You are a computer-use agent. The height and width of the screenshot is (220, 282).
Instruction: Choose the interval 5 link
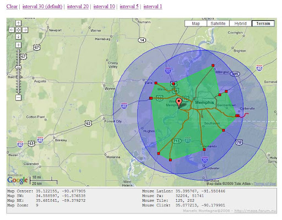[x=129, y=7]
